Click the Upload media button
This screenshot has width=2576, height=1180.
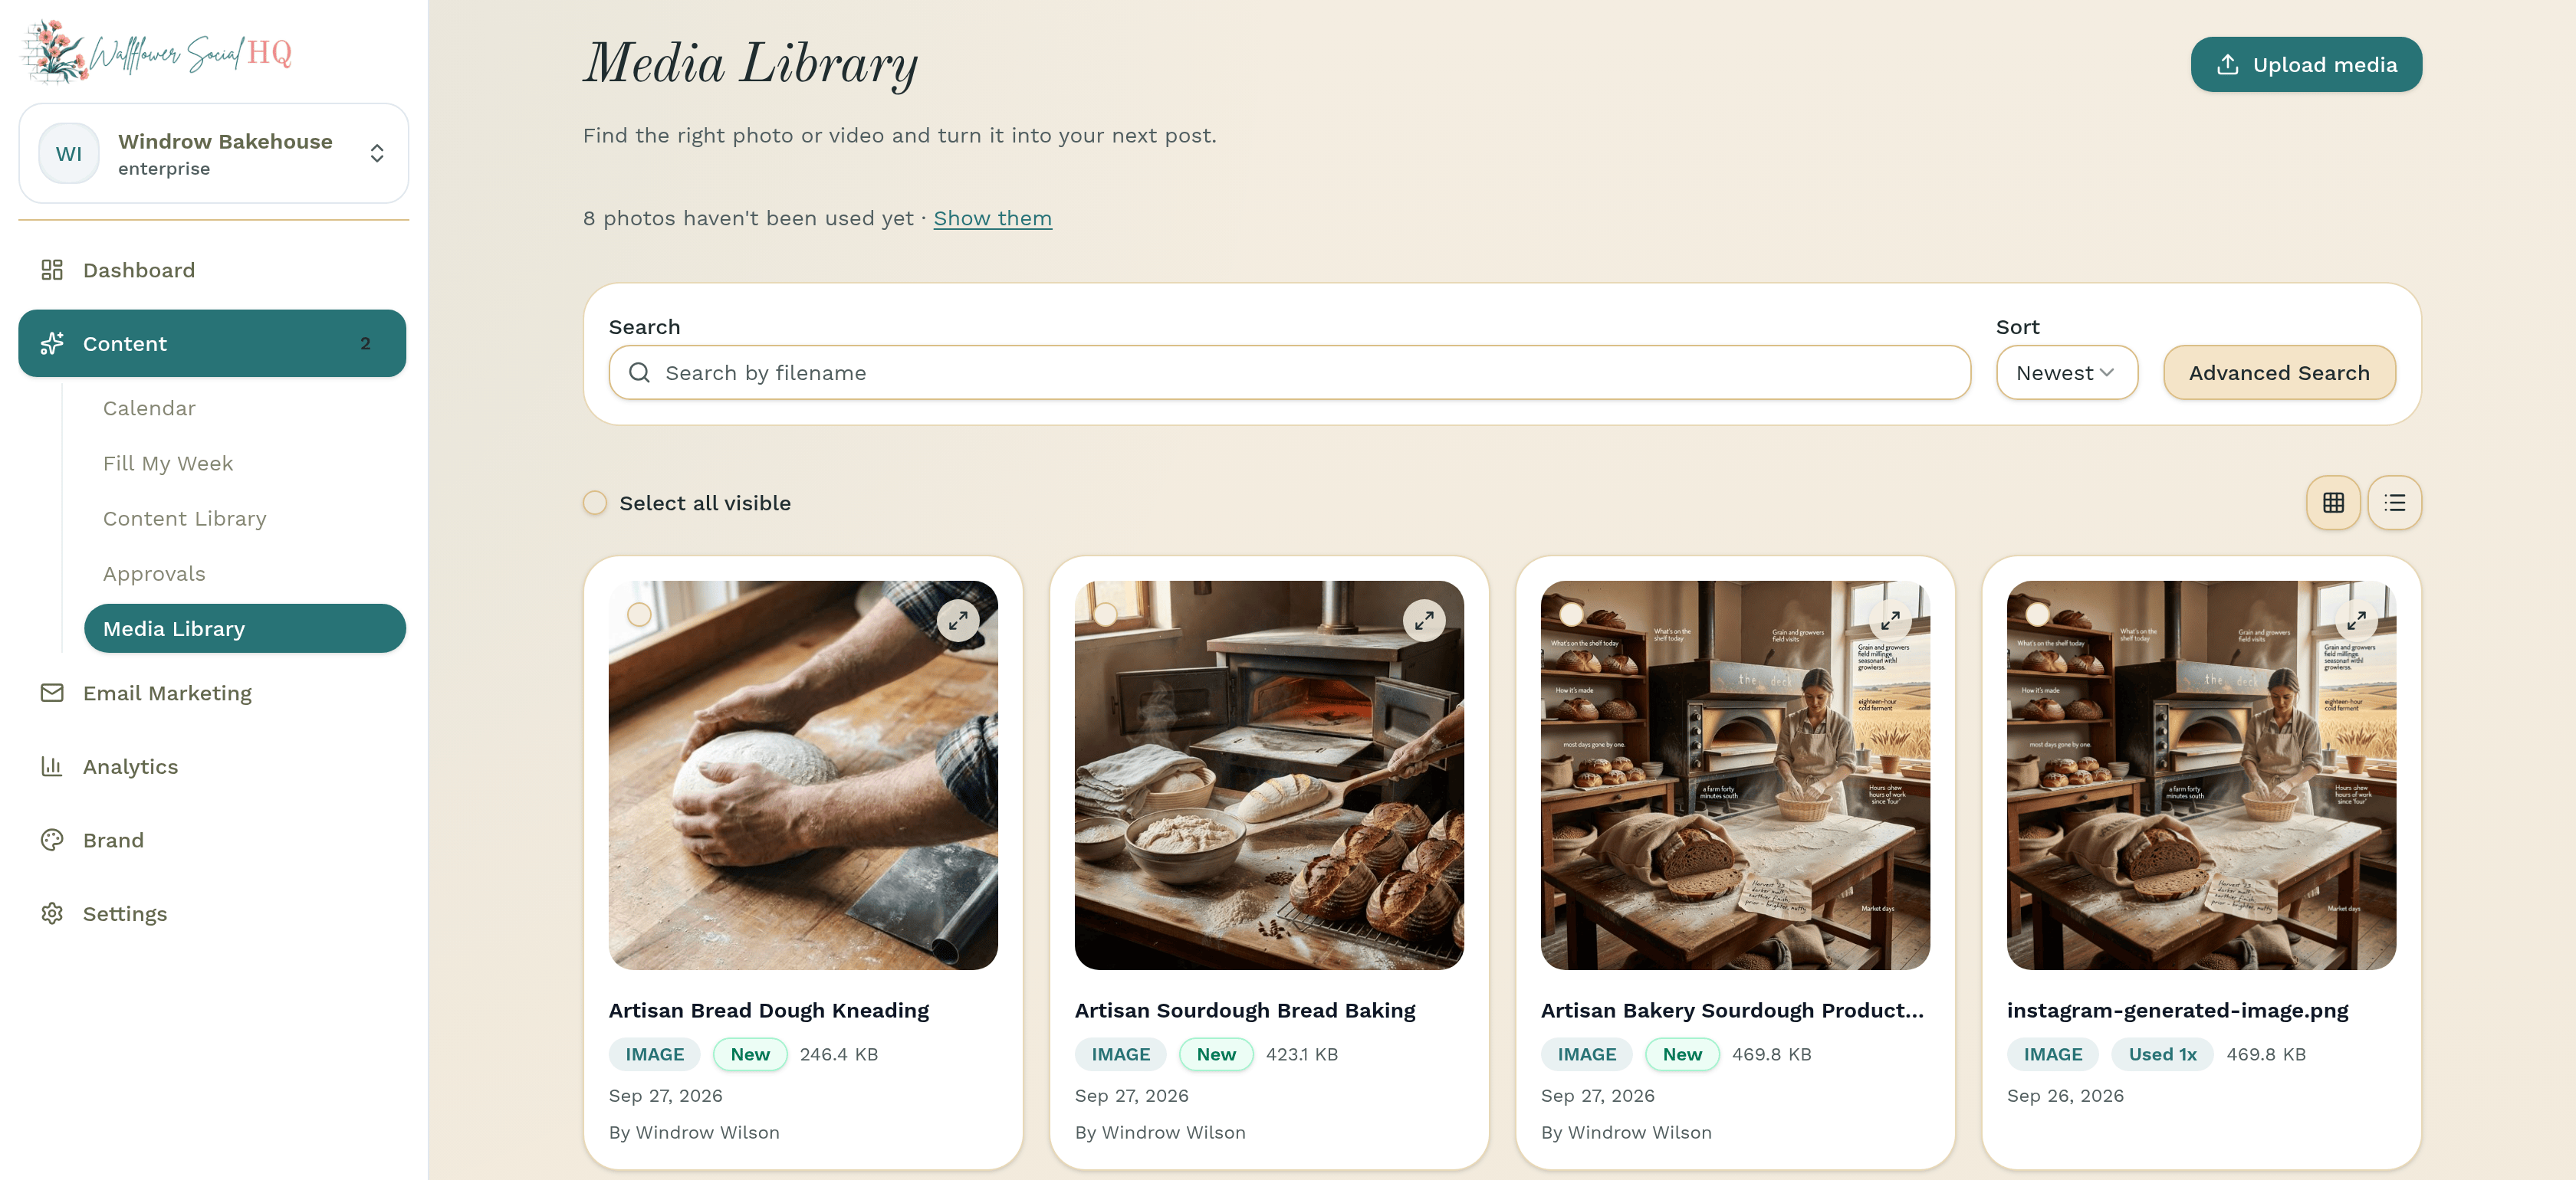(2305, 65)
